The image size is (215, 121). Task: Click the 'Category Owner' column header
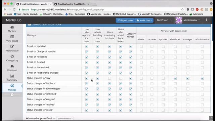[131, 35]
